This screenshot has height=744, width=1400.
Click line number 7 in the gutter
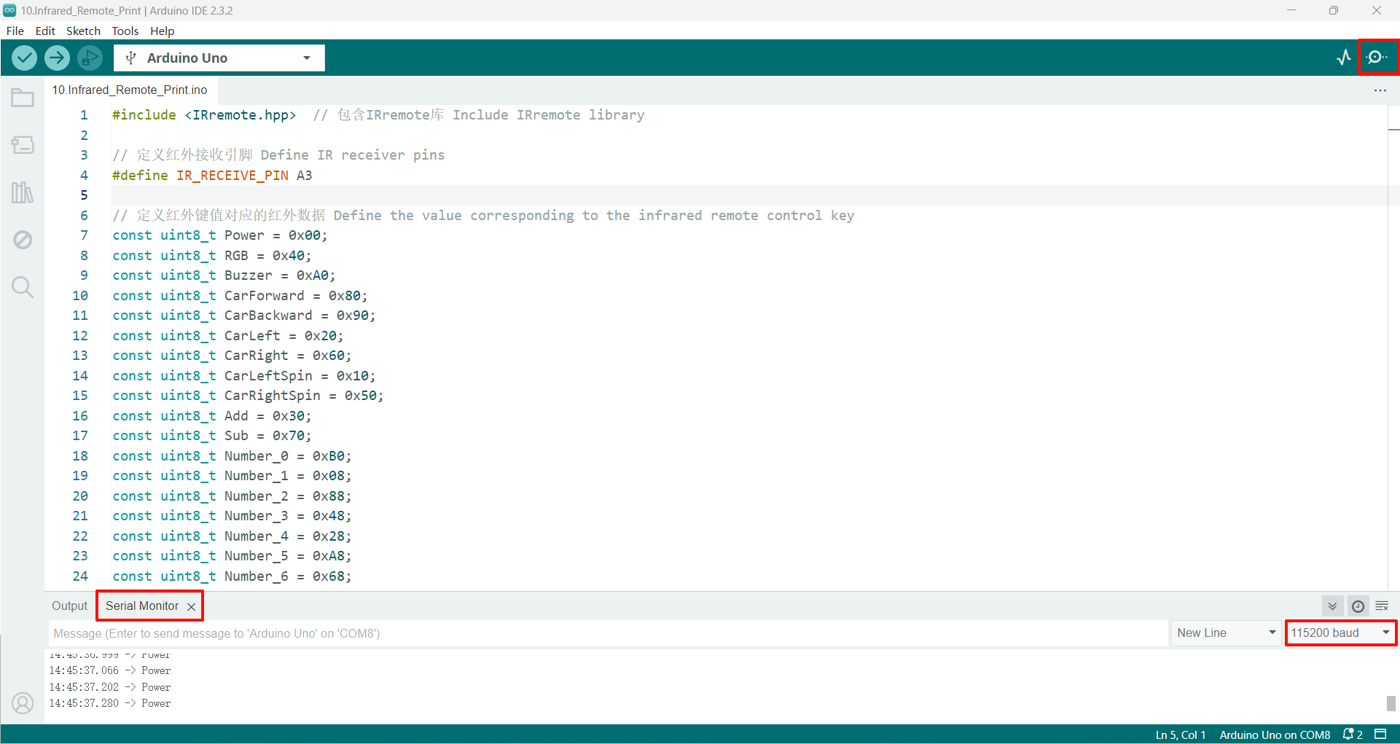point(84,235)
